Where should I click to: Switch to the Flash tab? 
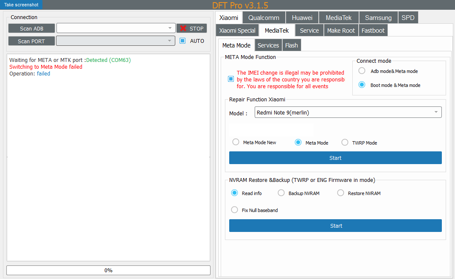(x=291, y=45)
